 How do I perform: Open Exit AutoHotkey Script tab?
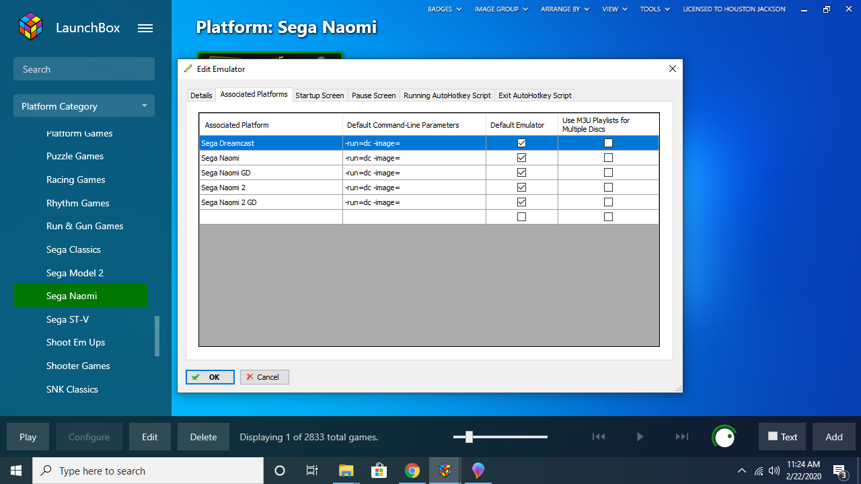point(535,95)
